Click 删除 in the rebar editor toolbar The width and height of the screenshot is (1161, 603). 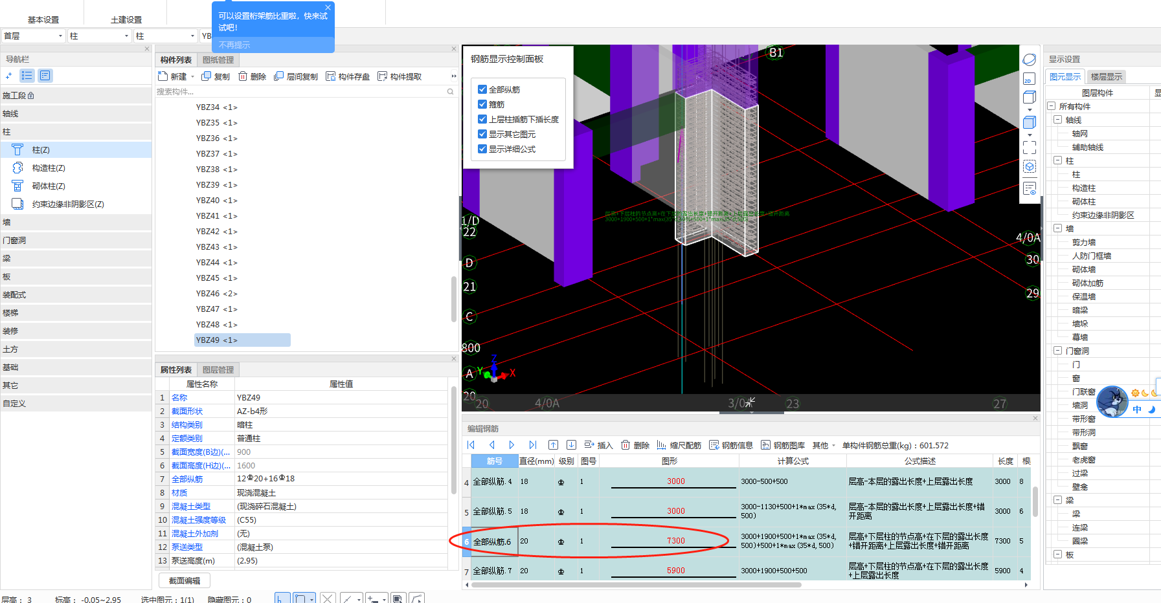(635, 445)
